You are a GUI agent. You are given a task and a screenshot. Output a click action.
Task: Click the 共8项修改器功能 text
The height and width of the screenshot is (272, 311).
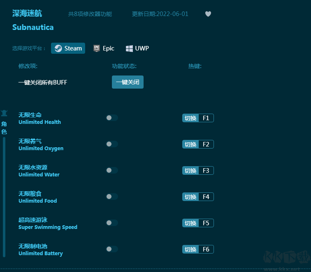[x=90, y=14]
